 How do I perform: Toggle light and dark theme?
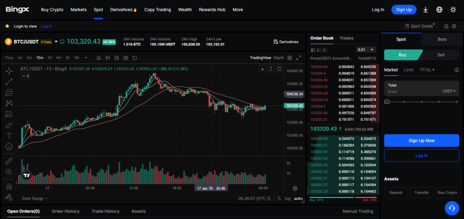(453, 10)
